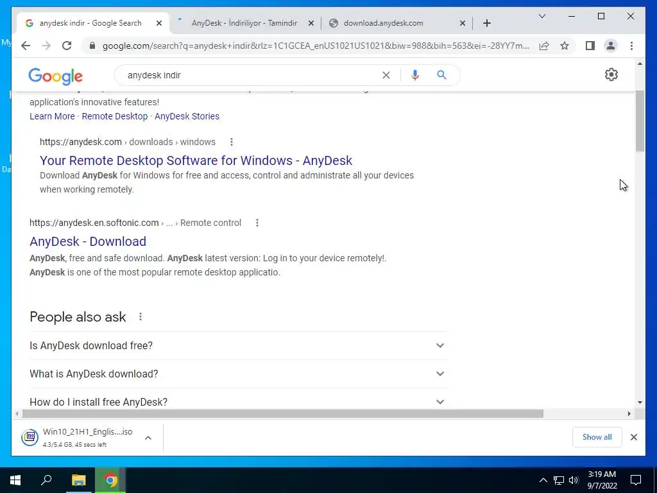Go back using Chrome's back arrow

pos(26,46)
